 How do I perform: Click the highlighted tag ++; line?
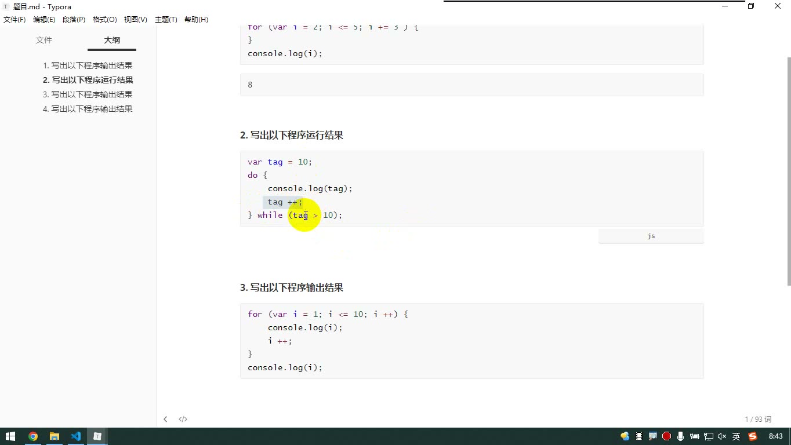coord(283,202)
